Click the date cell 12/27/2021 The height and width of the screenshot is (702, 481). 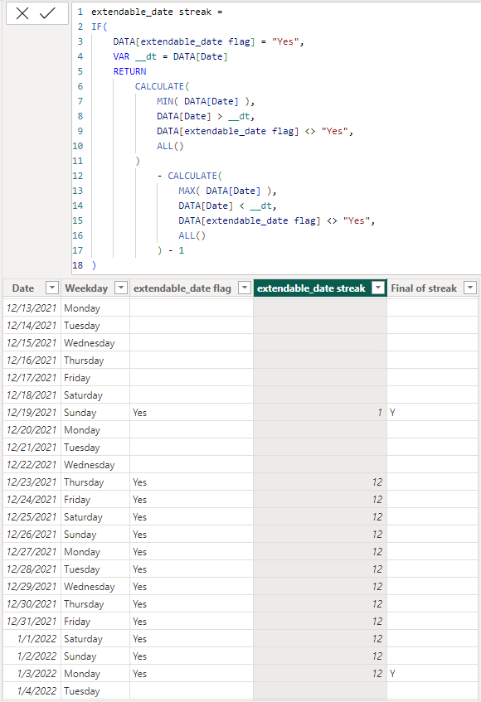pyautogui.click(x=32, y=552)
